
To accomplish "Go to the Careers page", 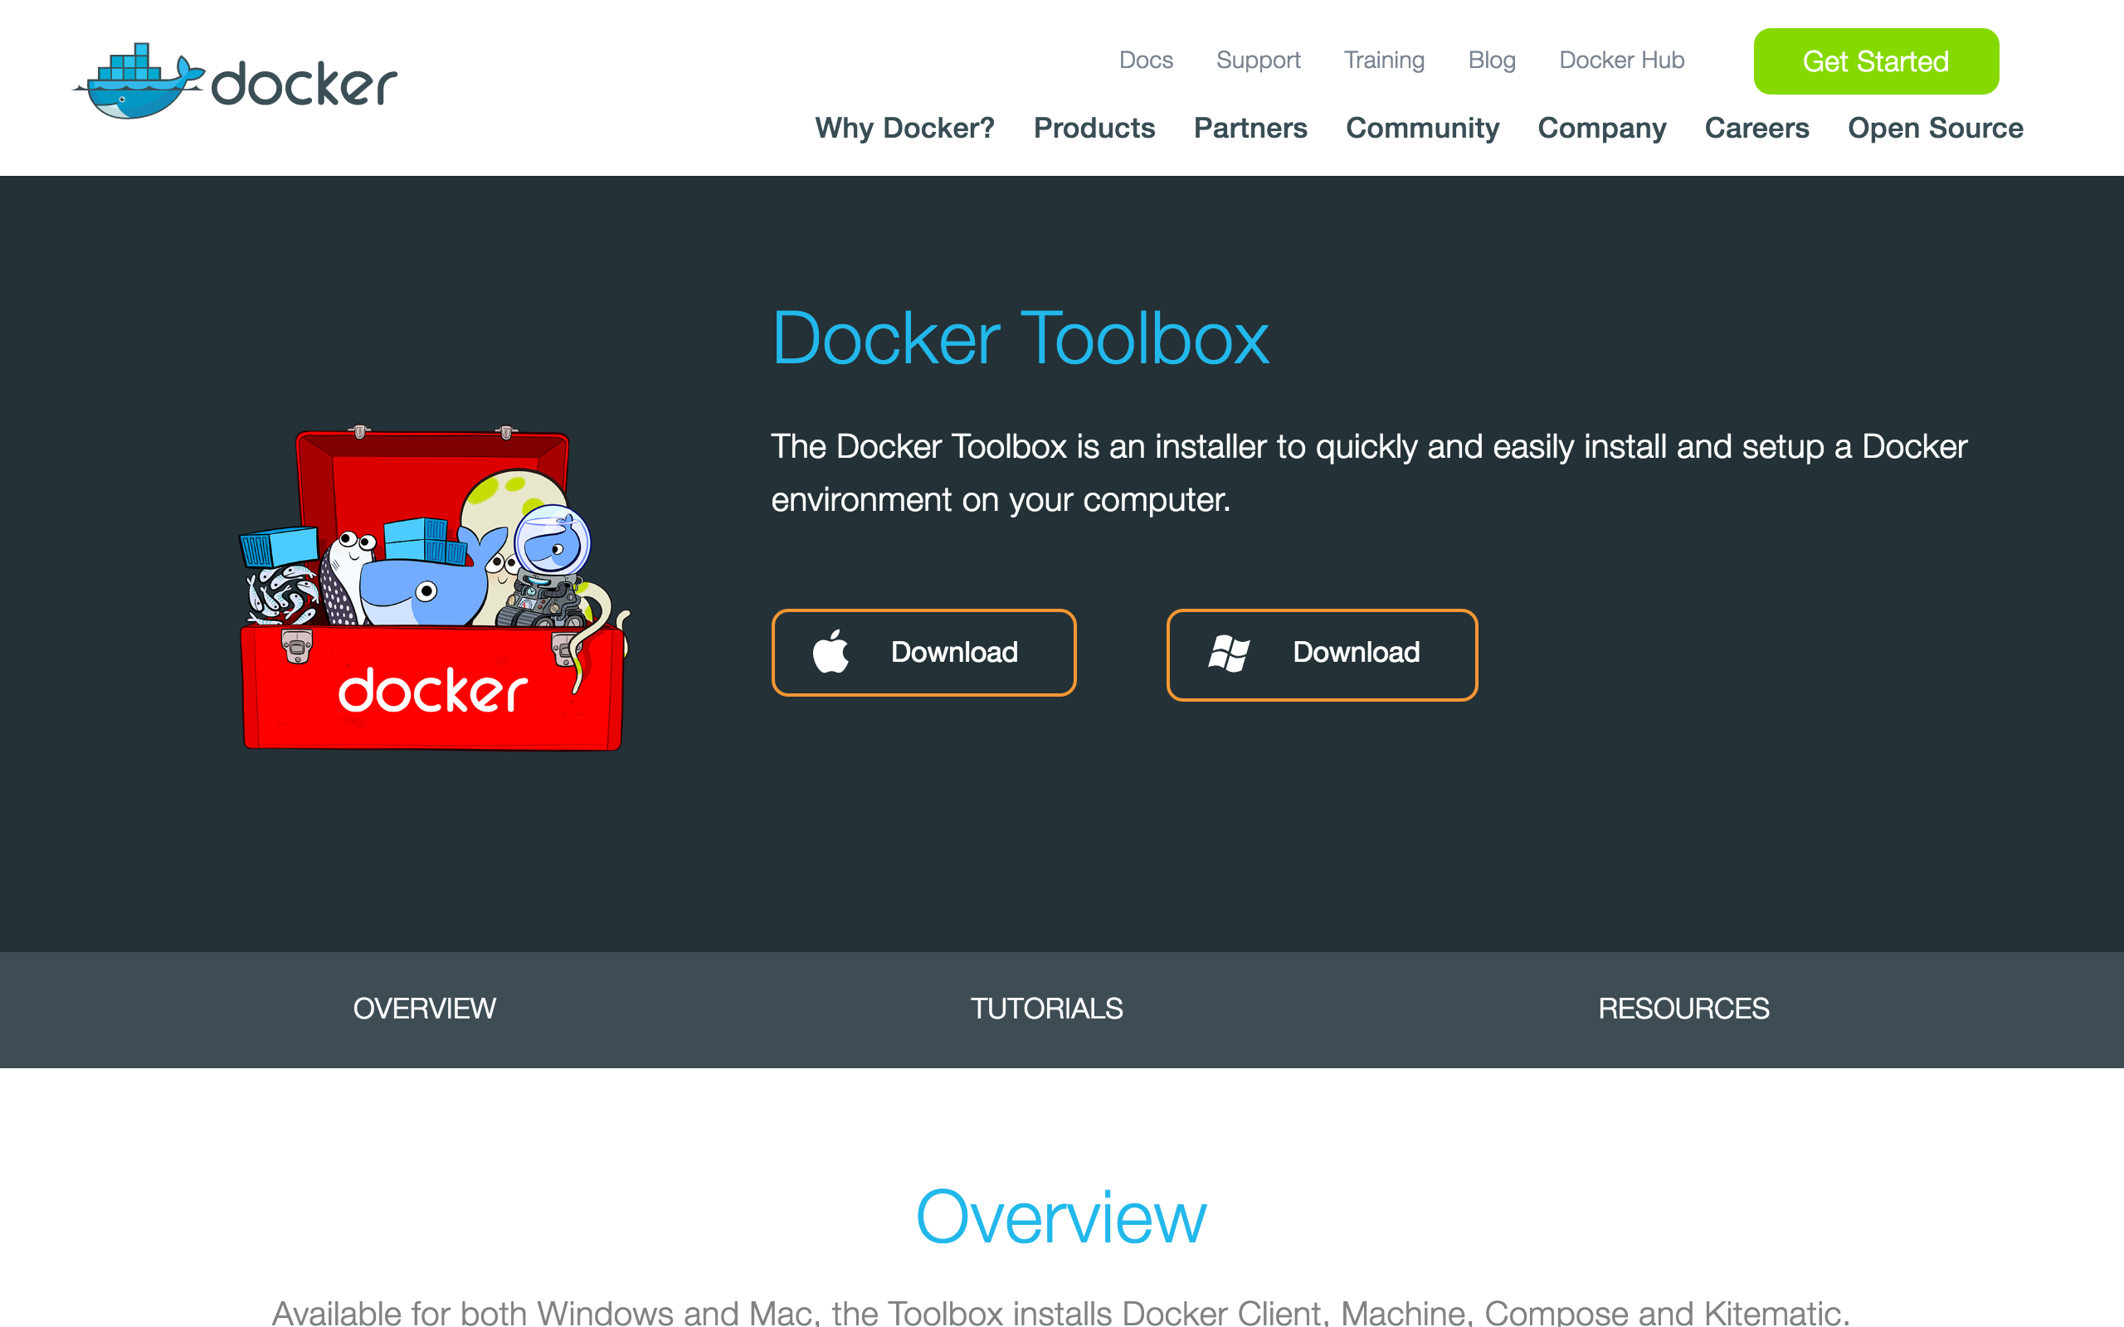I will (1756, 128).
